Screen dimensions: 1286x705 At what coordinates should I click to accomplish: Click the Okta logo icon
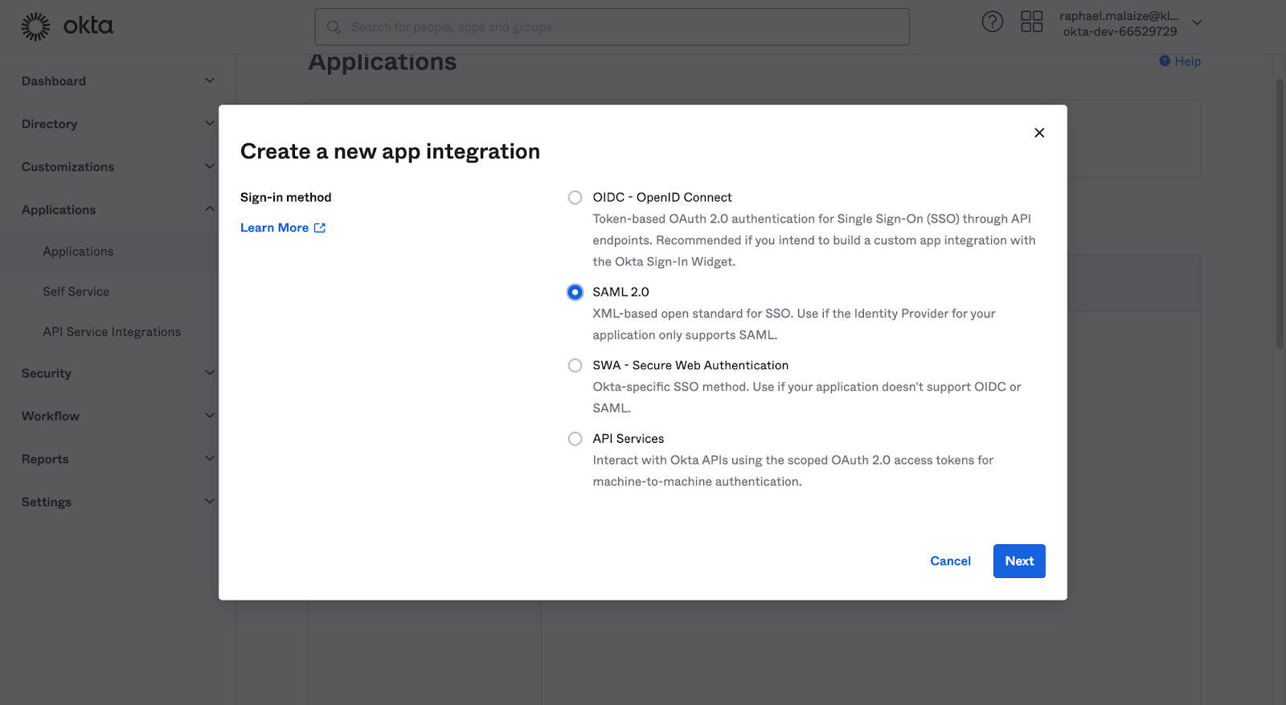pyautogui.click(x=35, y=27)
